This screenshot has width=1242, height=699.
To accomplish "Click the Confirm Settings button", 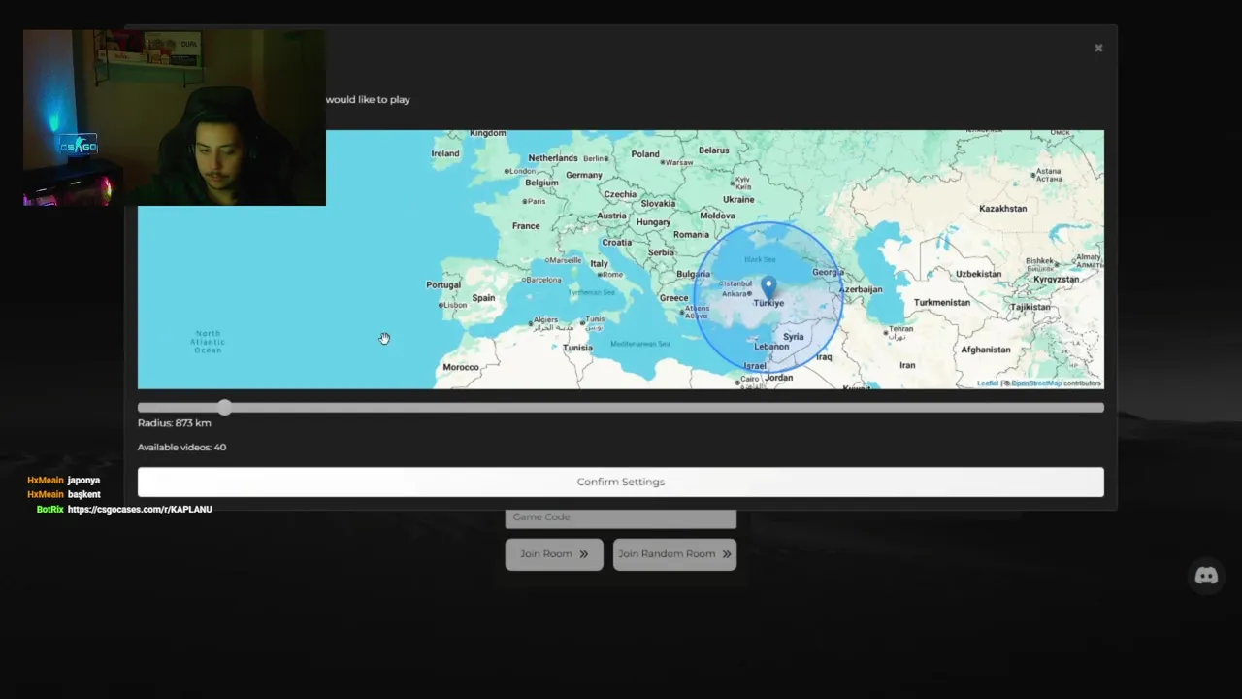I will click(620, 482).
